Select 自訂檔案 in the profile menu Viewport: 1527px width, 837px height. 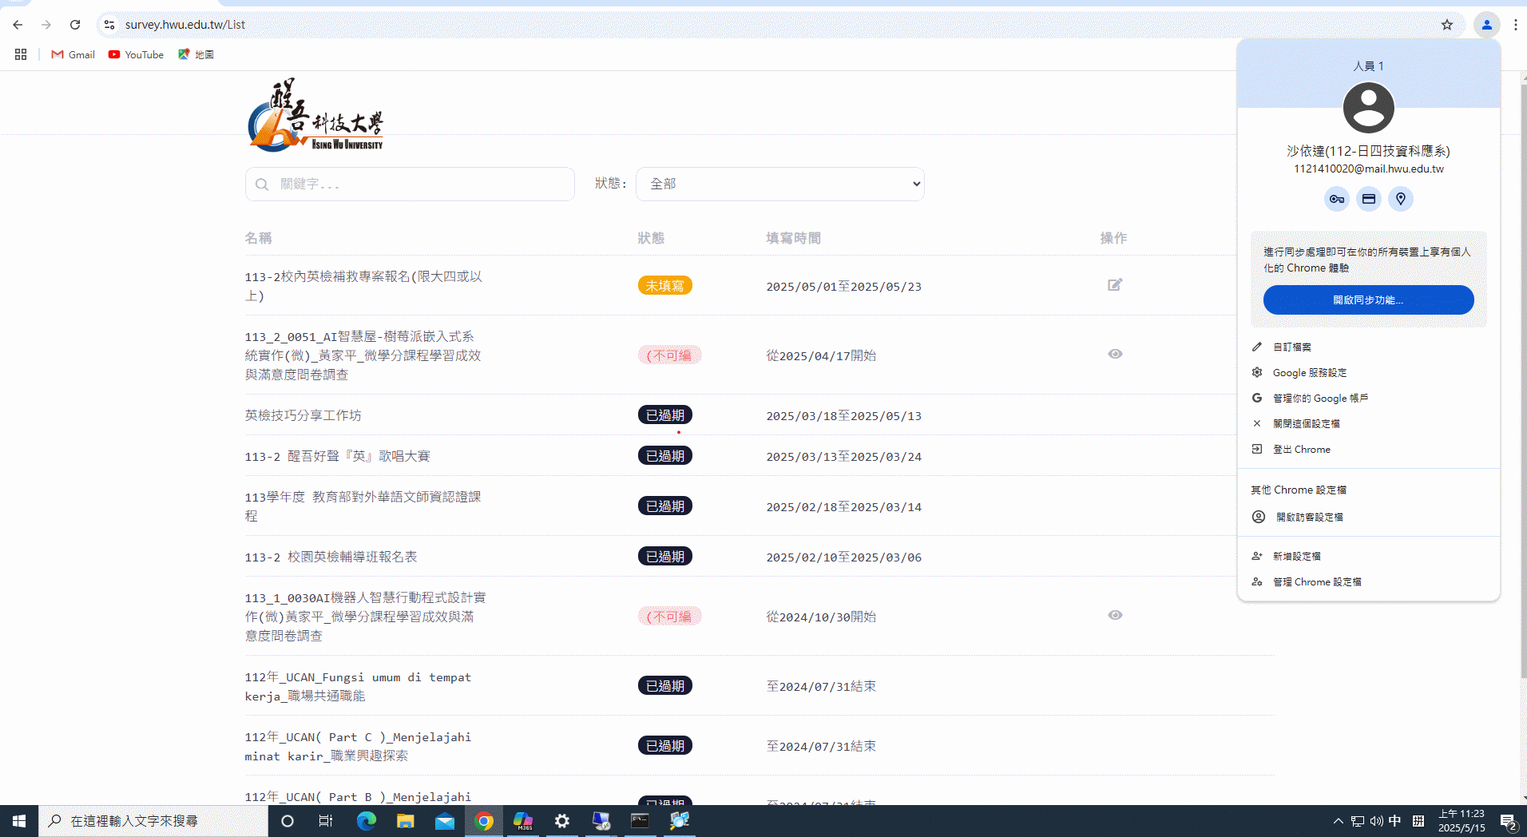tap(1291, 347)
